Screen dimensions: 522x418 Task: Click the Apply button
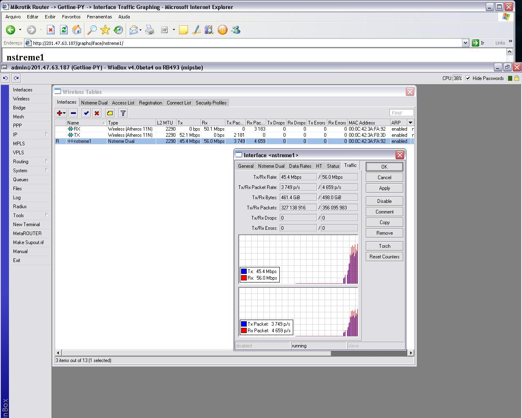384,188
